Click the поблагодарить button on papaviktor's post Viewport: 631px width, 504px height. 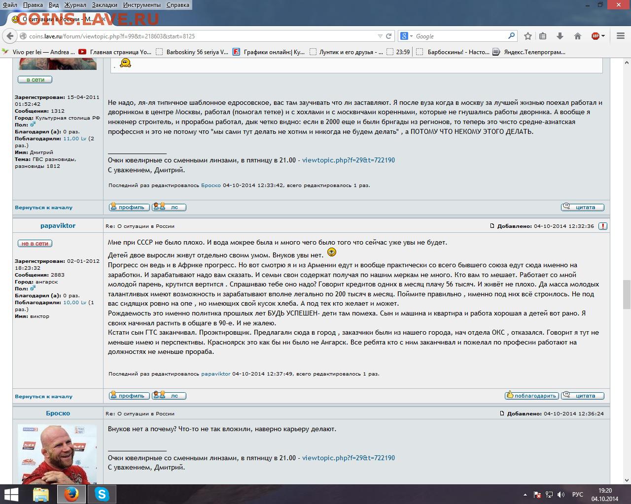point(531,396)
